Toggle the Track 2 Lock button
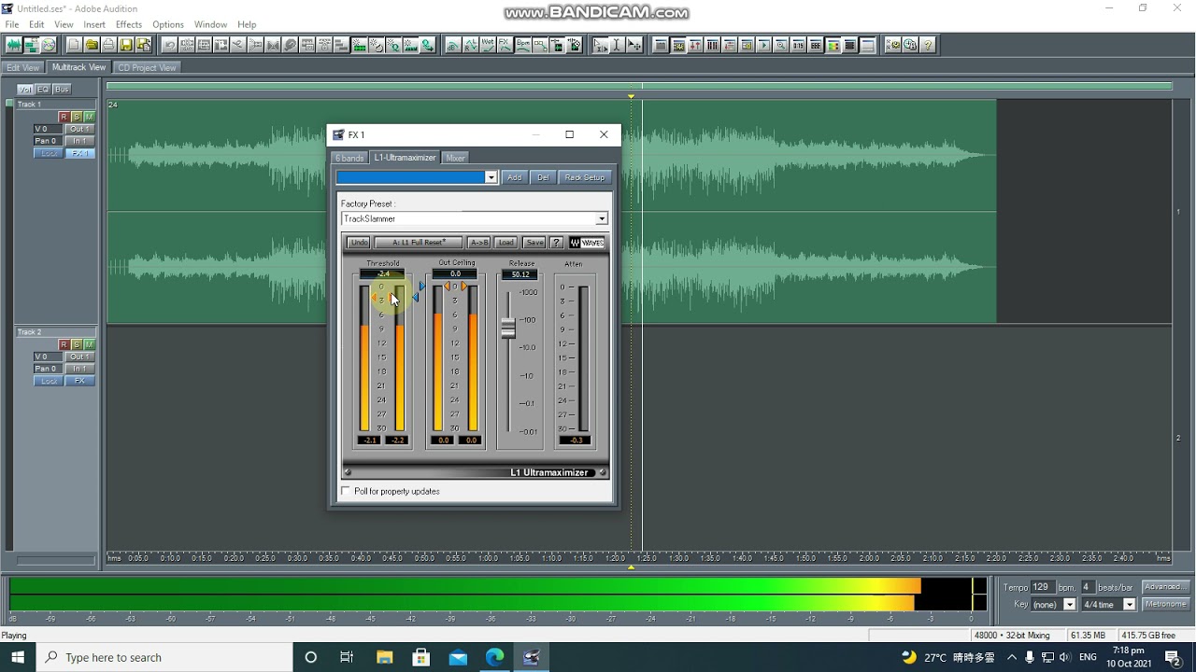 point(49,381)
